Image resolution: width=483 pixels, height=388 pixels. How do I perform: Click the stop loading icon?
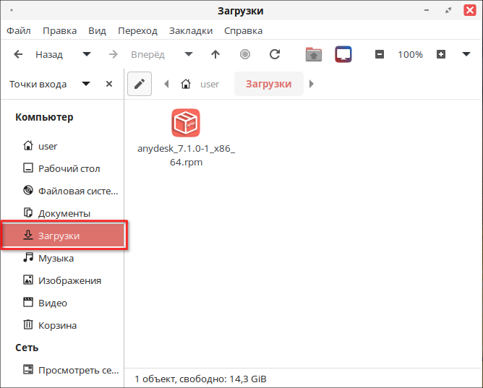(x=245, y=54)
